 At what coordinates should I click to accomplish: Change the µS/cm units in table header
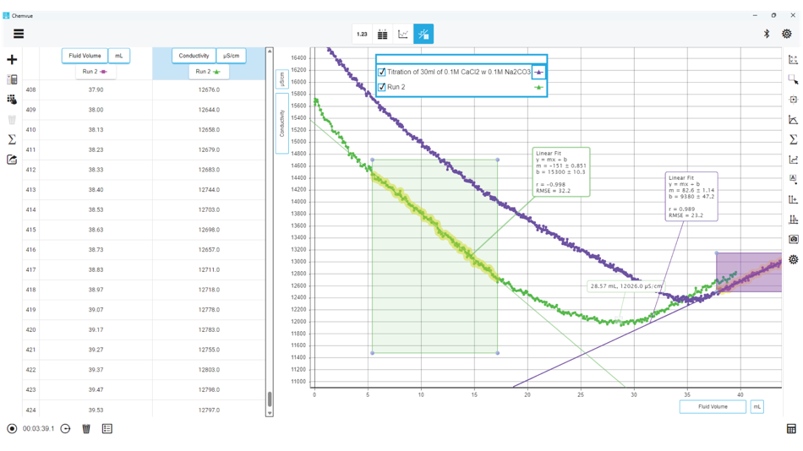pos(231,56)
